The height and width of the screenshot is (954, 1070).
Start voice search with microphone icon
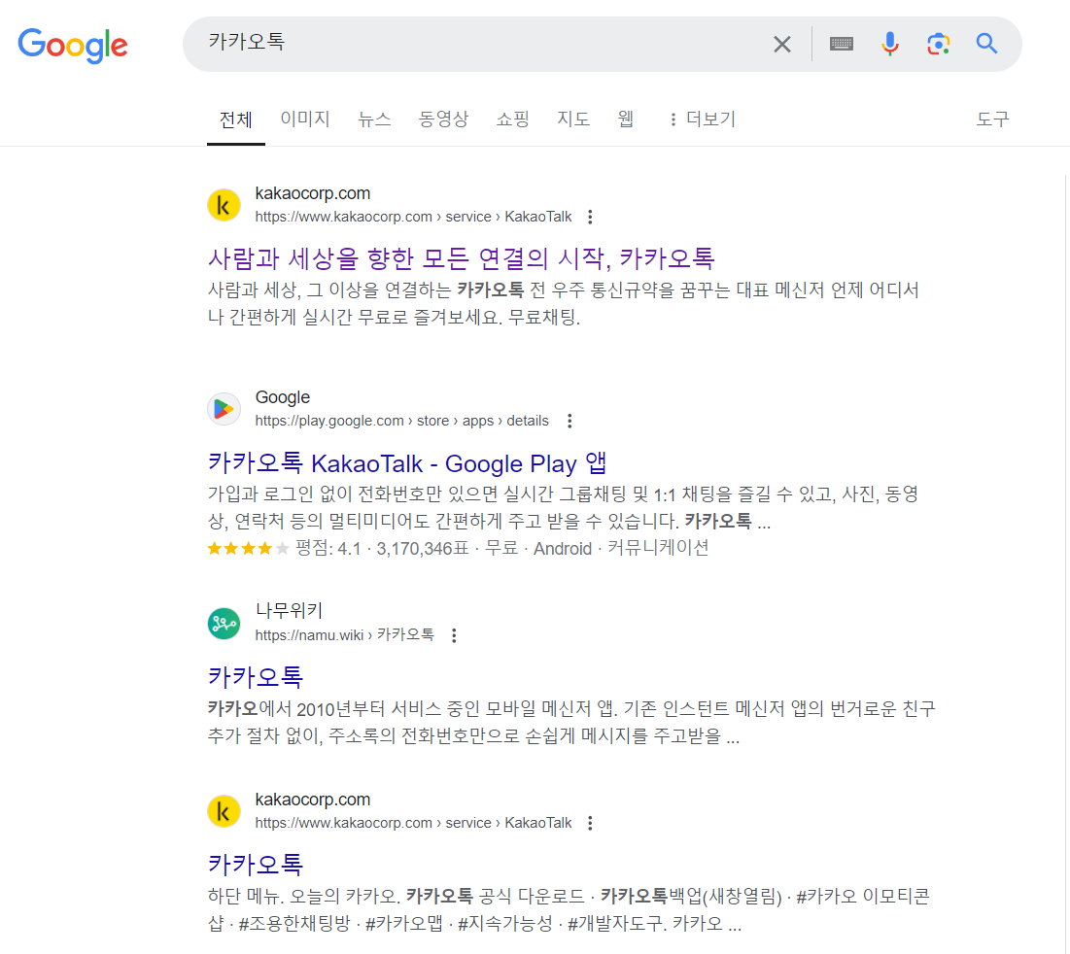889,45
